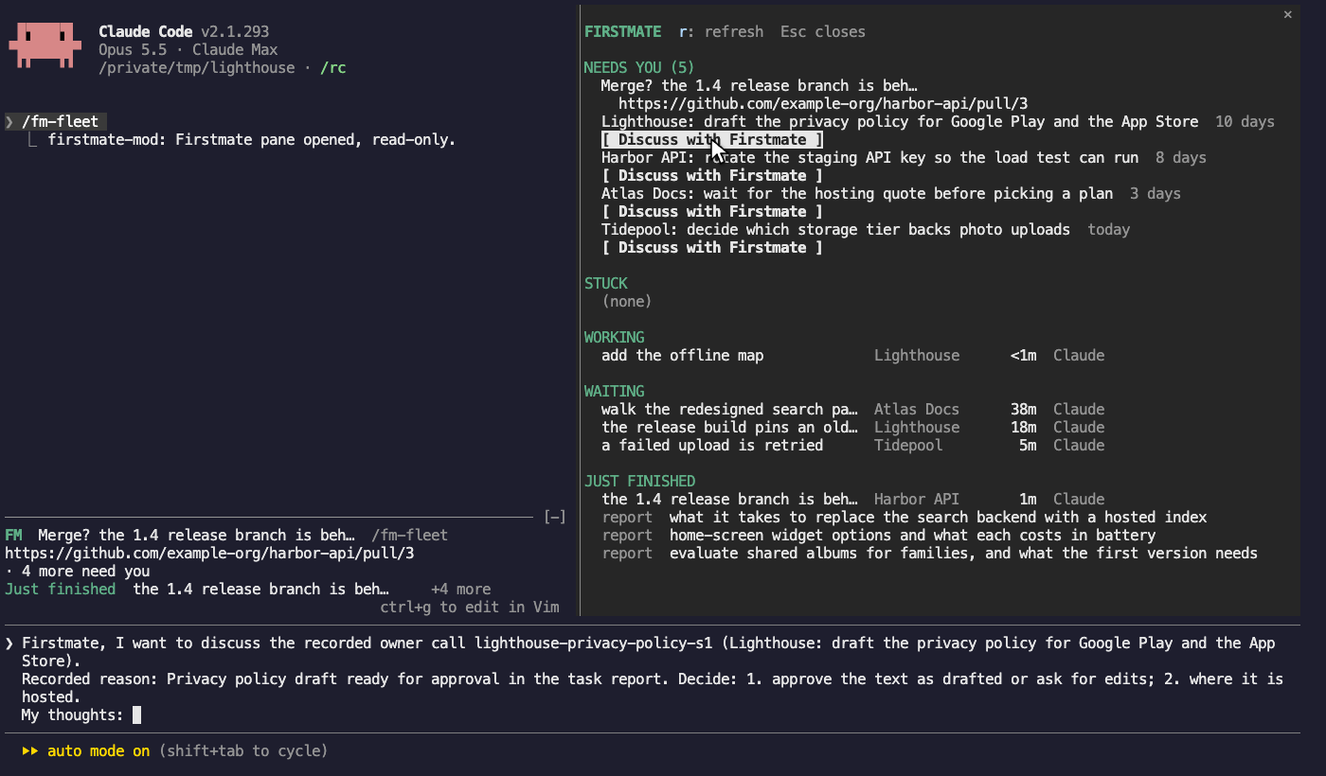Image resolution: width=1326 pixels, height=776 pixels.
Task: Click 'Tidepool: decide which storage tier' item
Action: (x=835, y=229)
